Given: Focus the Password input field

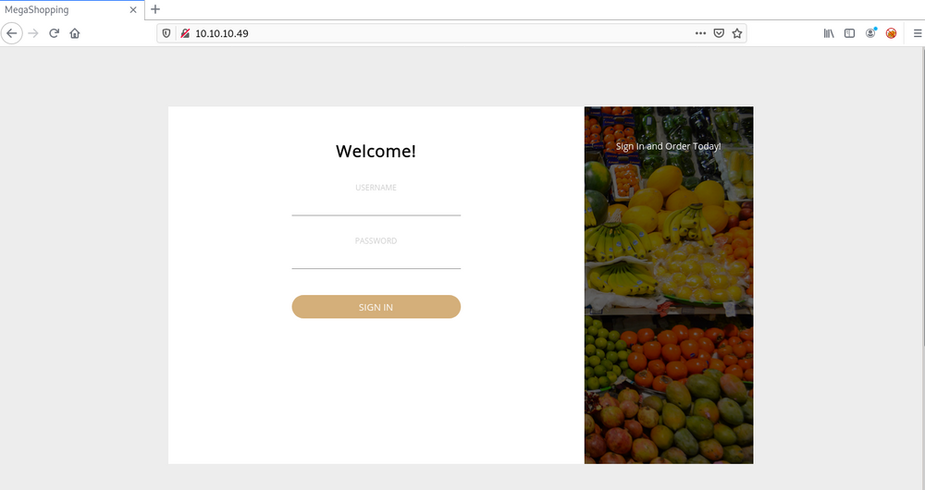Looking at the screenshot, I should 376,259.
